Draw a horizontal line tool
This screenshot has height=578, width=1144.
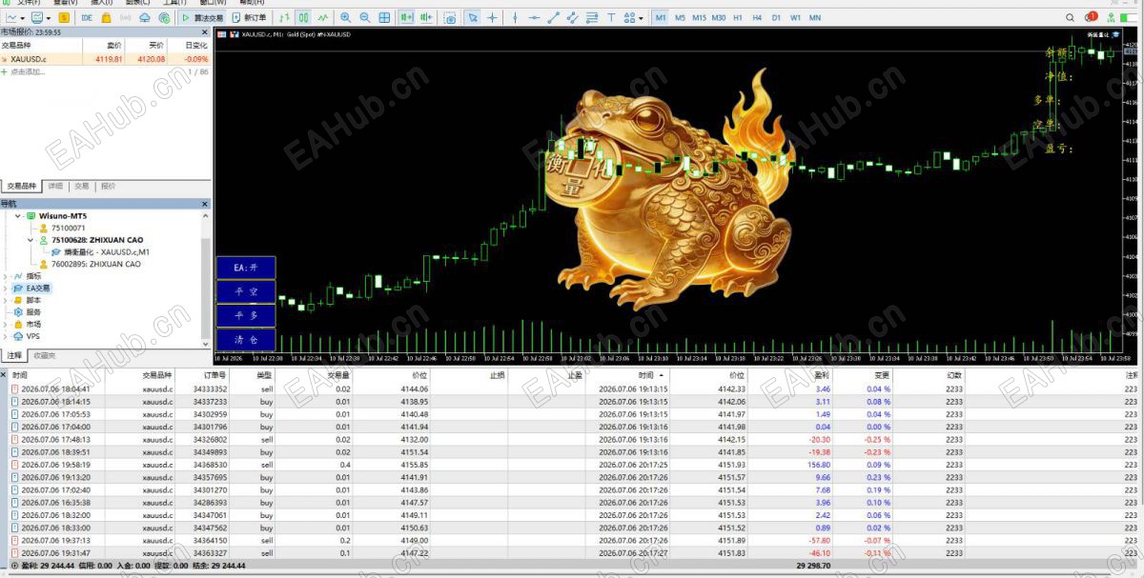[534, 17]
